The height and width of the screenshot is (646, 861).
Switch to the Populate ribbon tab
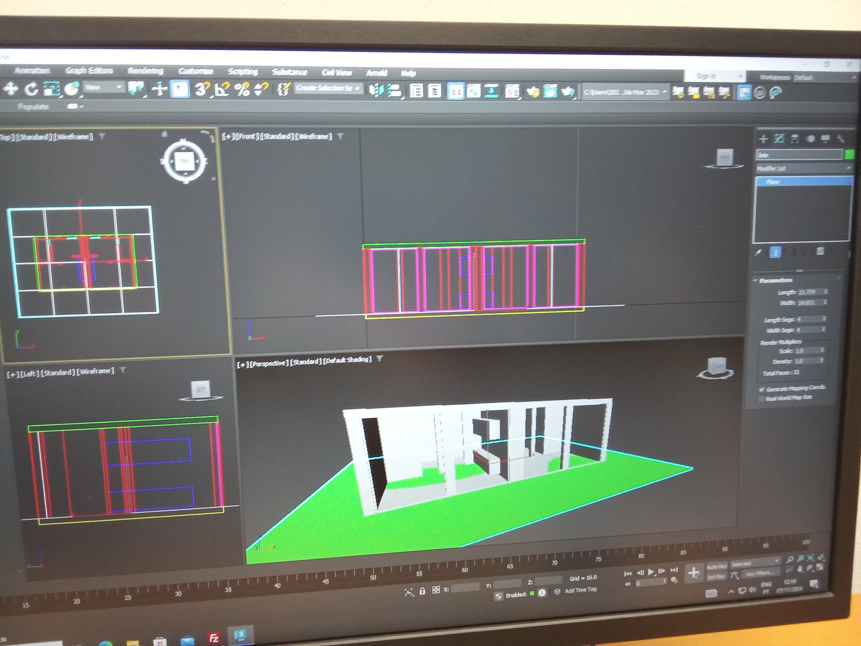[33, 107]
